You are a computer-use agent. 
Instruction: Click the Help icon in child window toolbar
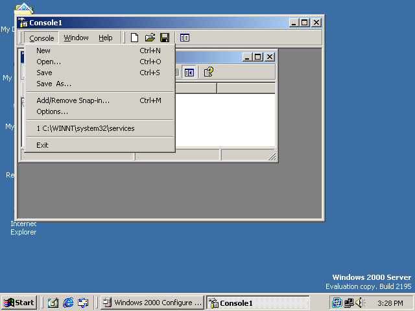point(209,72)
